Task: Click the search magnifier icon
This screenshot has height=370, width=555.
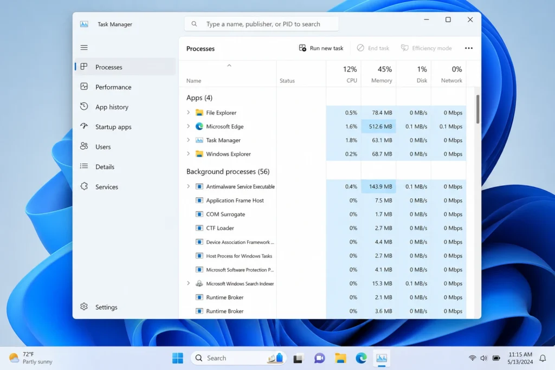Action: click(194, 24)
